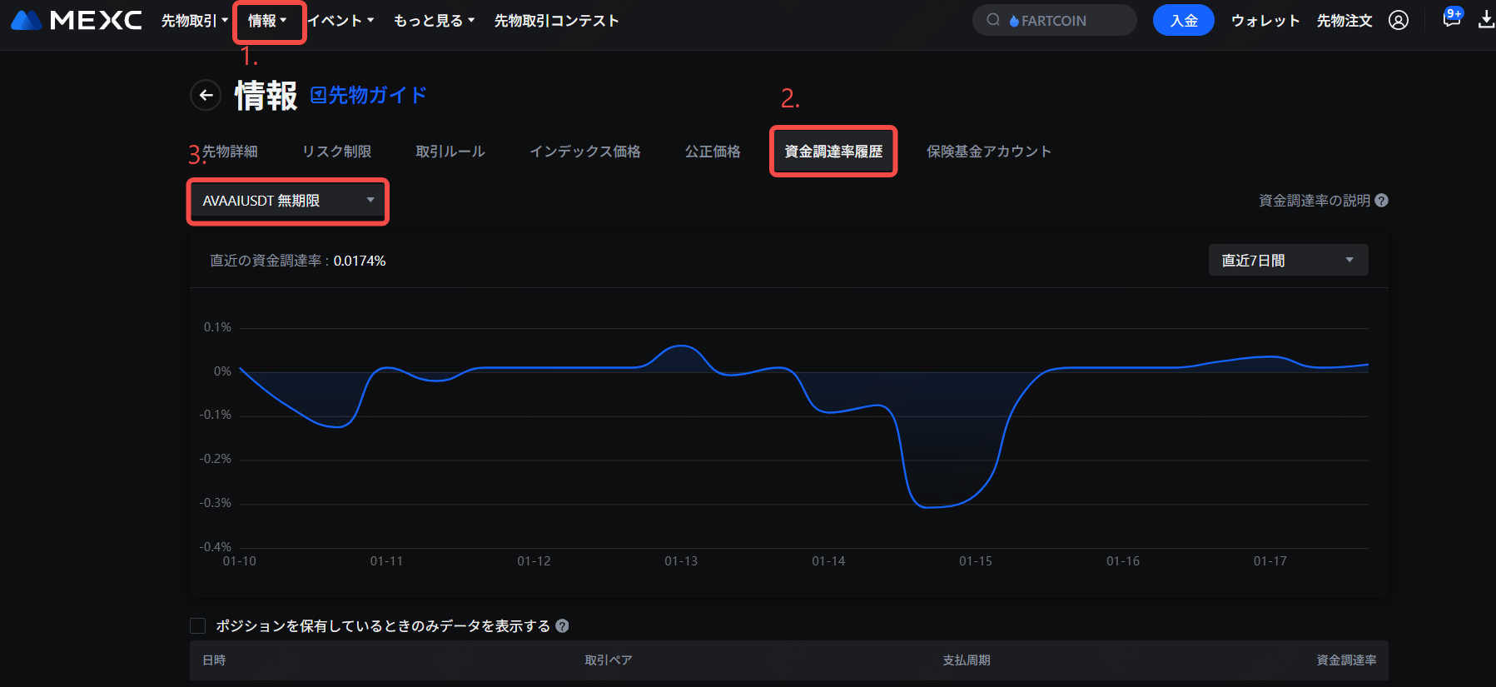Select the インデックス価格 tab
This screenshot has height=687, width=1496.
tap(585, 152)
